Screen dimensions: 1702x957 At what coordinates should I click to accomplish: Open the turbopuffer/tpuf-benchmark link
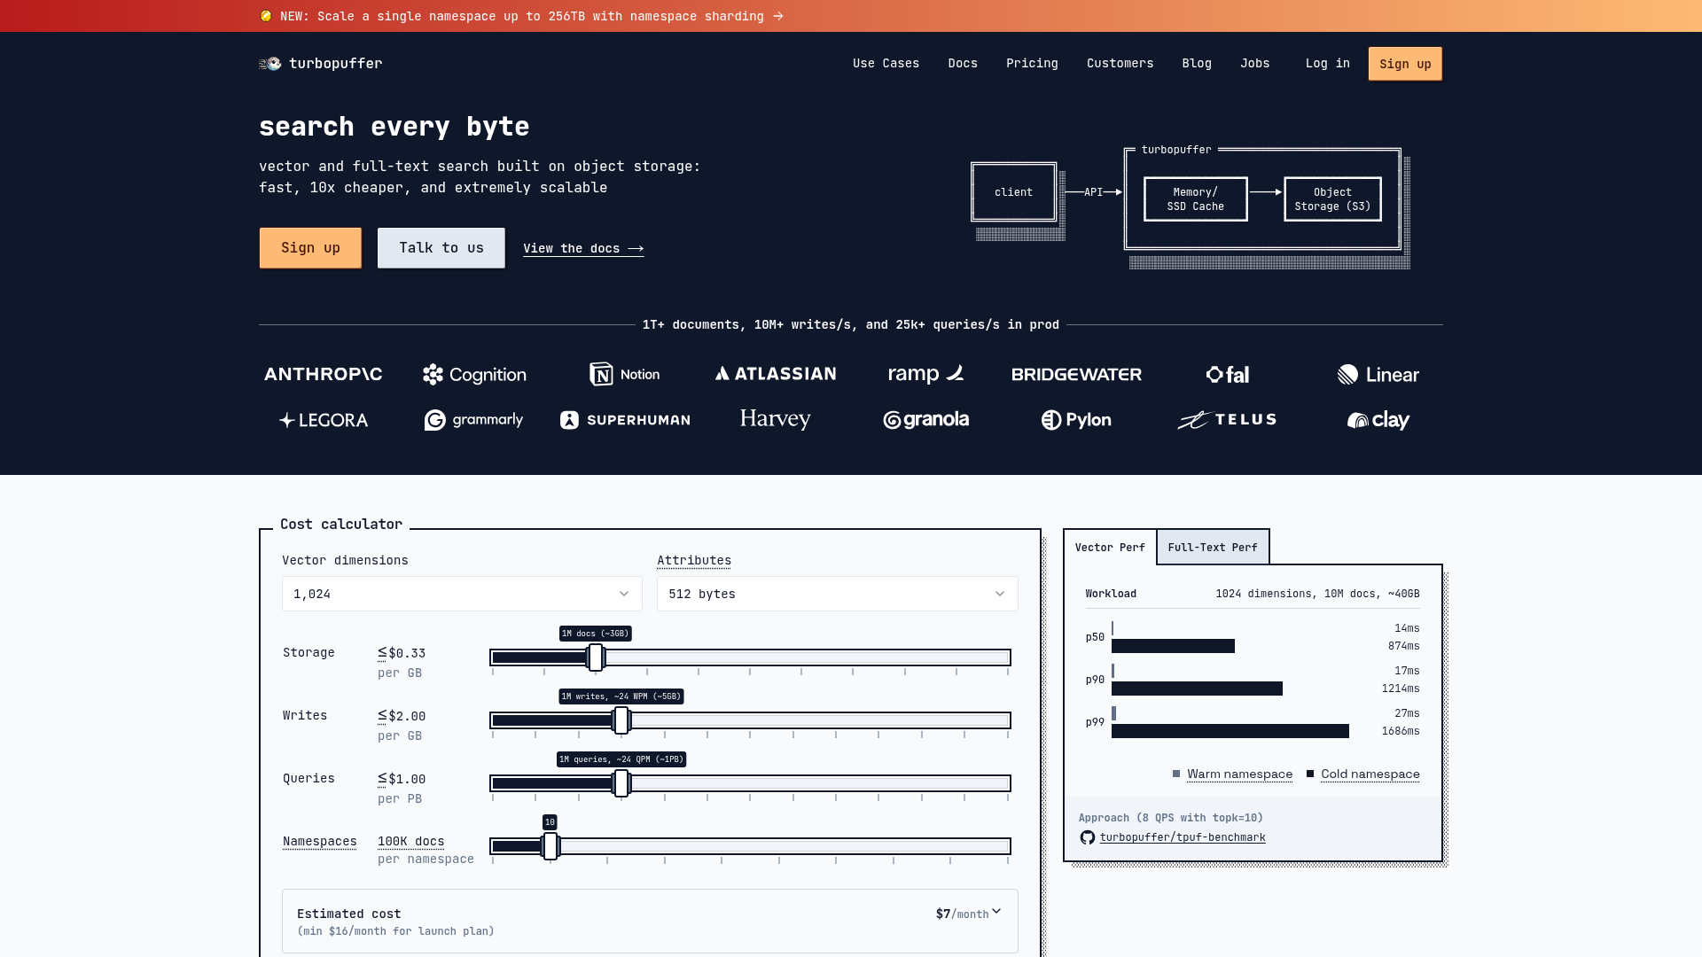coord(1183,838)
